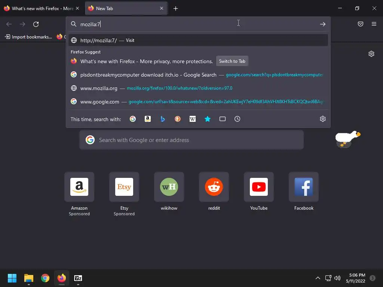This screenshot has width=383, height=287.
Task: Click the volume speaker tray icon
Action: tap(337, 278)
